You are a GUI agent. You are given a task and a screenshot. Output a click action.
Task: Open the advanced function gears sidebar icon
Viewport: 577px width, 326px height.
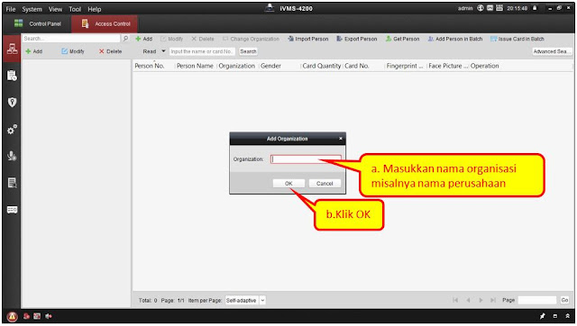click(x=12, y=130)
